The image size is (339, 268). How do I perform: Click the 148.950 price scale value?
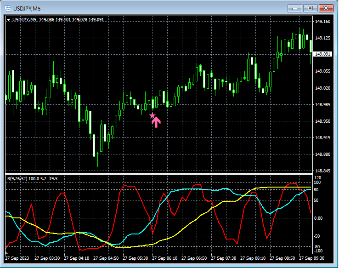tap(322, 121)
